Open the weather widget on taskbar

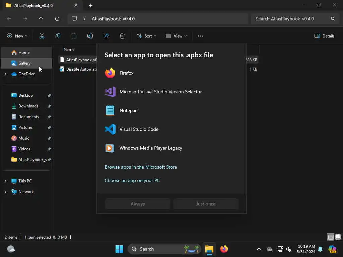11,249
